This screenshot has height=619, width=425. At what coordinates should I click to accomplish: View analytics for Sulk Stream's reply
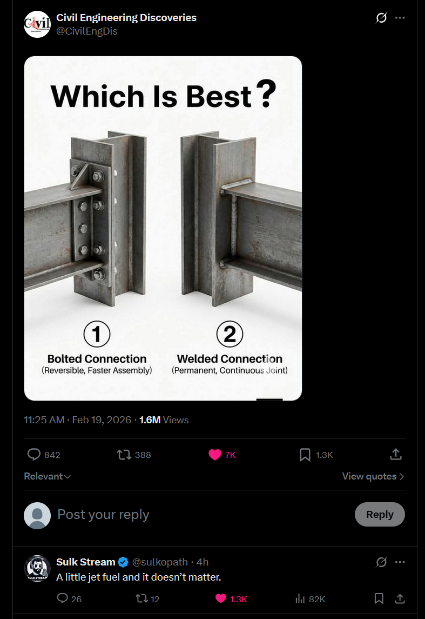300,598
